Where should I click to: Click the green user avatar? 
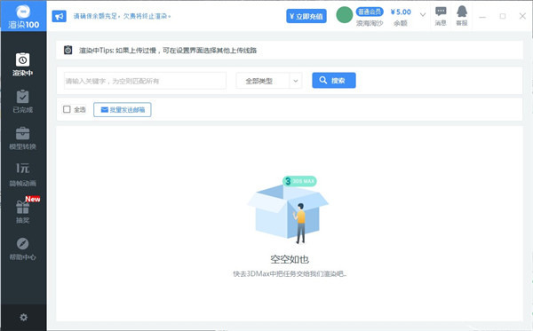coord(345,15)
